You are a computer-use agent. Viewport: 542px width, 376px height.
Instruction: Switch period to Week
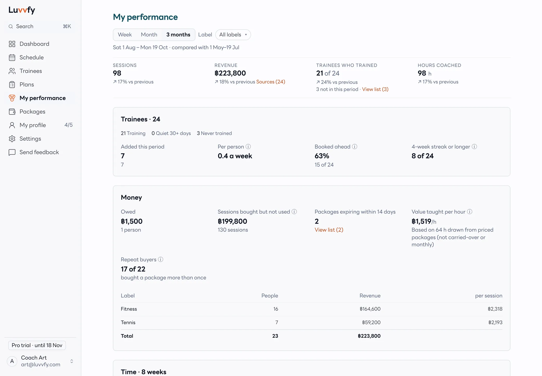click(x=125, y=35)
